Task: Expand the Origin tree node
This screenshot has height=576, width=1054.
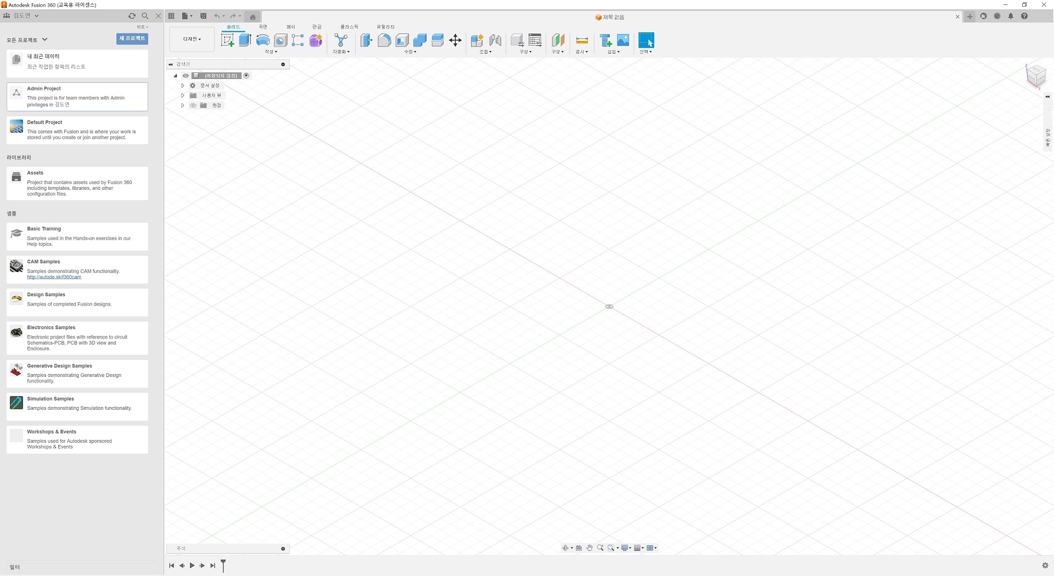Action: click(x=183, y=105)
